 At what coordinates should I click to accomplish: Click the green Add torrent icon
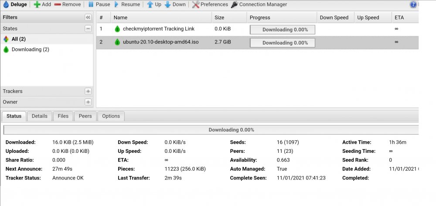point(37,4)
